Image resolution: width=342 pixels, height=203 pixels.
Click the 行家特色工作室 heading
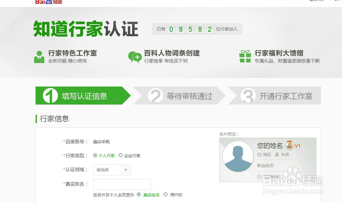click(x=73, y=53)
